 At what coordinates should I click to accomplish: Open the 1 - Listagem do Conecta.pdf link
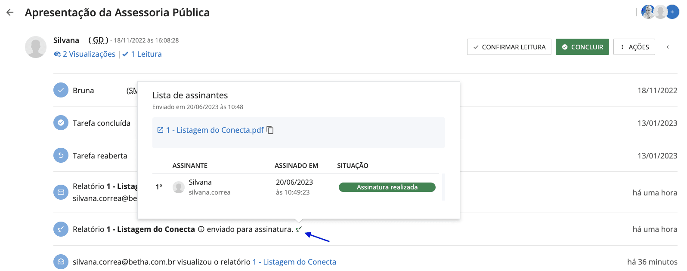coord(215,130)
